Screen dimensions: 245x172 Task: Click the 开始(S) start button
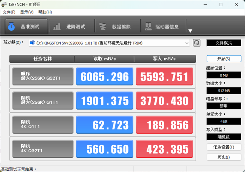pyautogui.click(x=224, y=59)
